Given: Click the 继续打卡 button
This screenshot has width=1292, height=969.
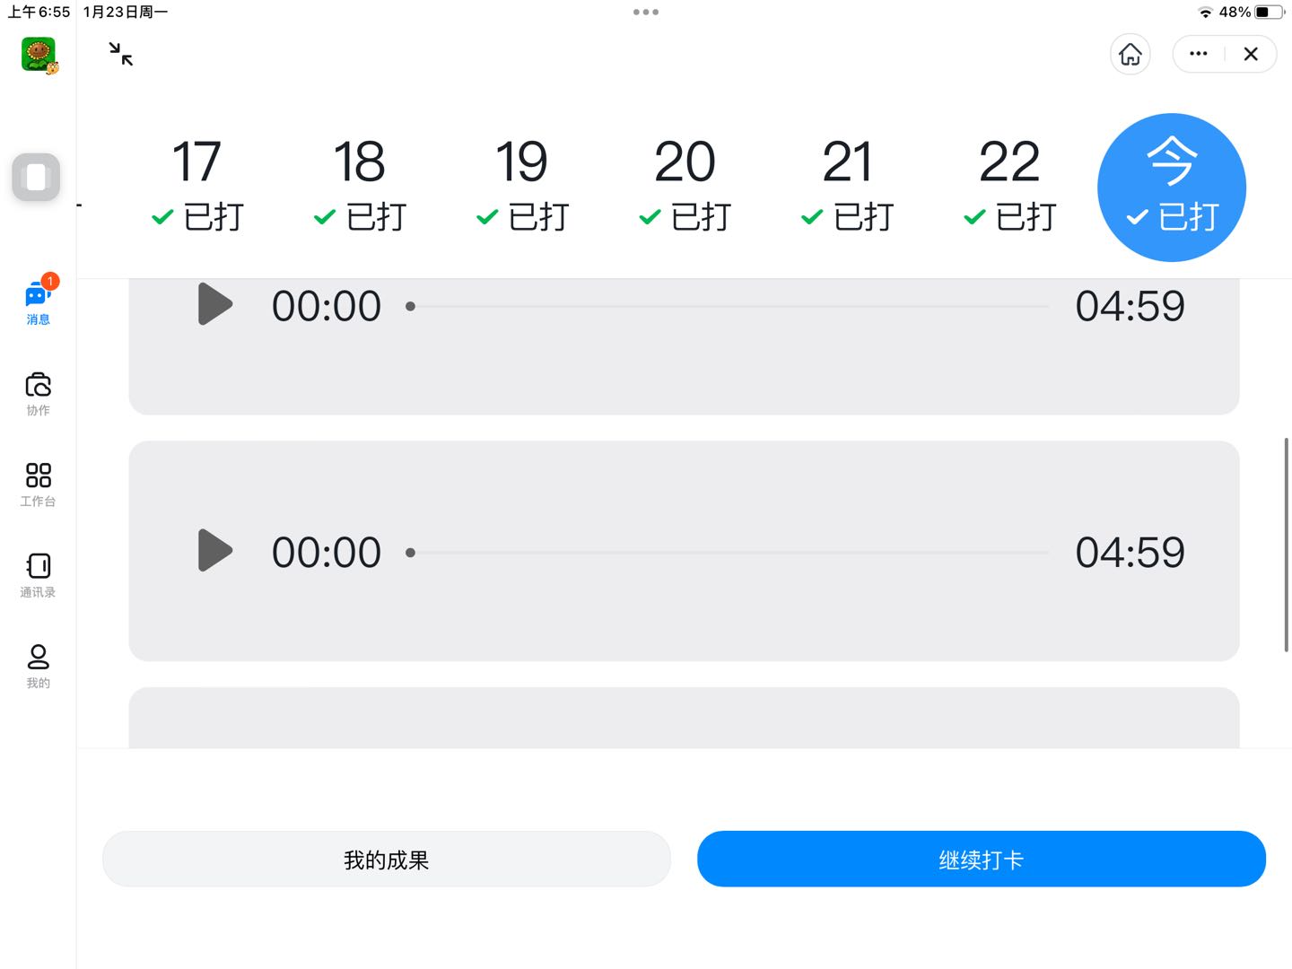Looking at the screenshot, I should 982,860.
